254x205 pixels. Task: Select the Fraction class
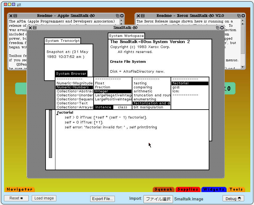point(113,87)
